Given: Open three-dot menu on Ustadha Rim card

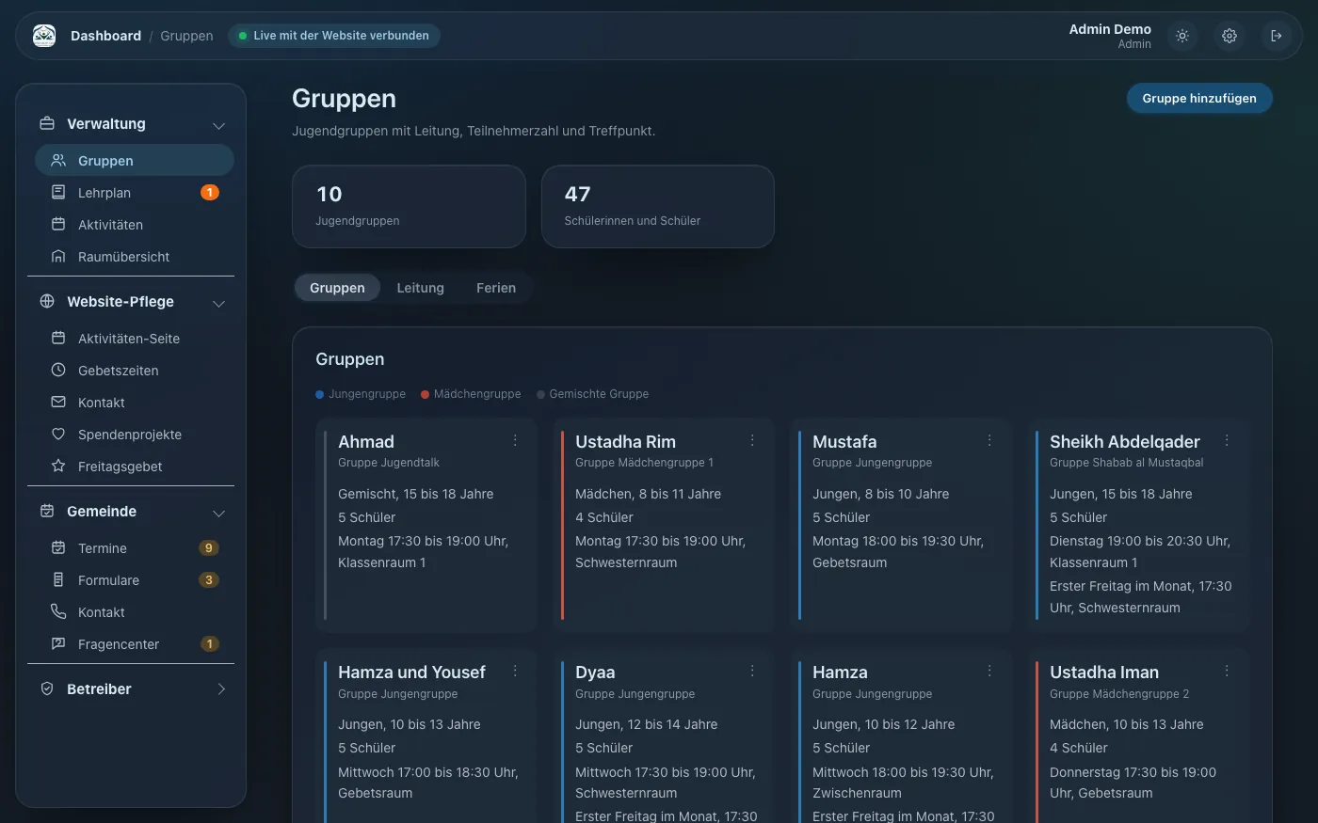Looking at the screenshot, I should (x=752, y=440).
